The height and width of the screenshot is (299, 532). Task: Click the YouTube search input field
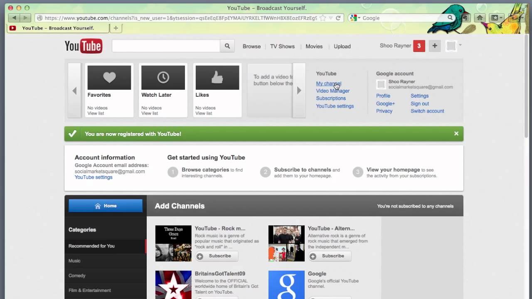166,46
